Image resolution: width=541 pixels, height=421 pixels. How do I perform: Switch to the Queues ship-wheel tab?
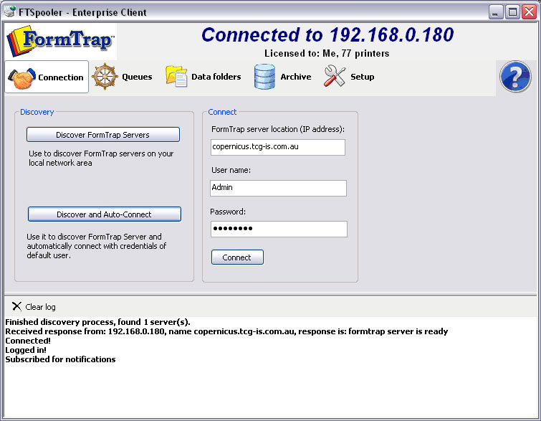122,77
